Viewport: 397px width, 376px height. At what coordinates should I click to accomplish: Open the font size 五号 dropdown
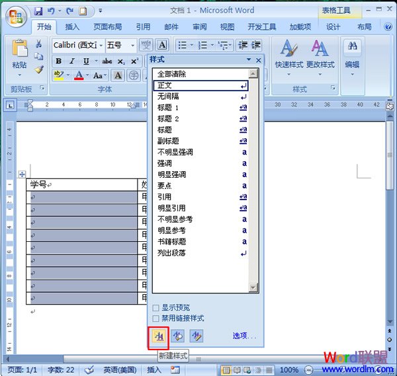coord(132,45)
